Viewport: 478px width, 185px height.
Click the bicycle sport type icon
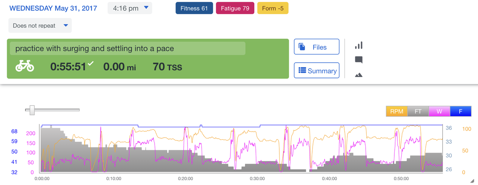(x=25, y=67)
